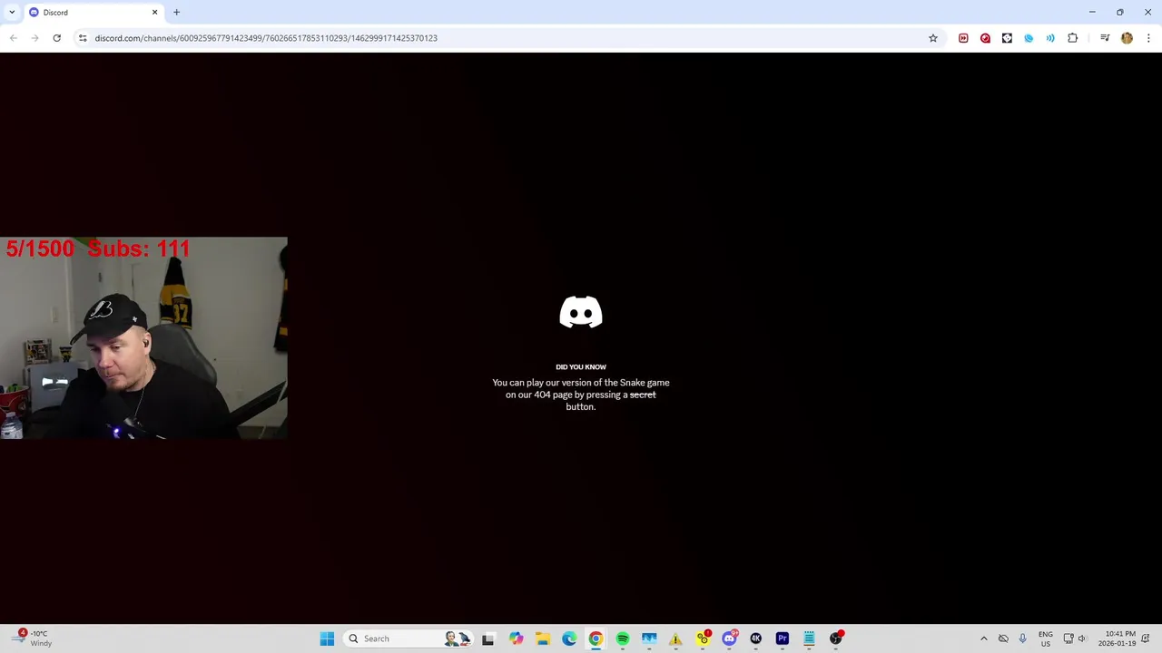The width and height of the screenshot is (1162, 653).
Task: Click the microphone tray icon
Action: [x=1022, y=638]
